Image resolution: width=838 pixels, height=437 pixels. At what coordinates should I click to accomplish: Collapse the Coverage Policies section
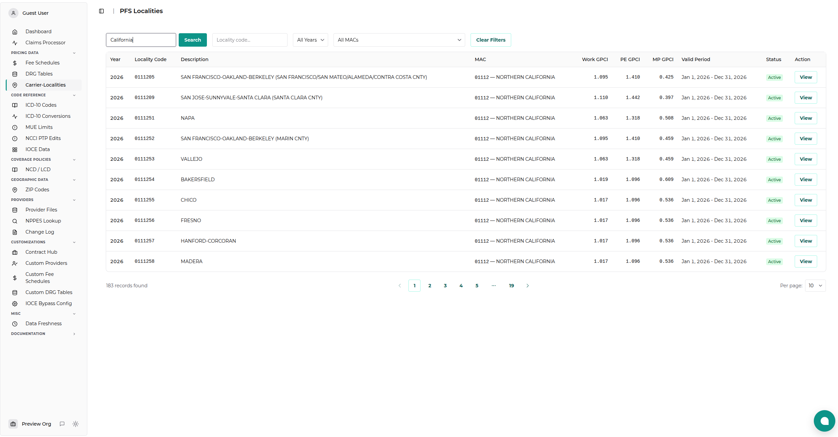pyautogui.click(x=74, y=160)
